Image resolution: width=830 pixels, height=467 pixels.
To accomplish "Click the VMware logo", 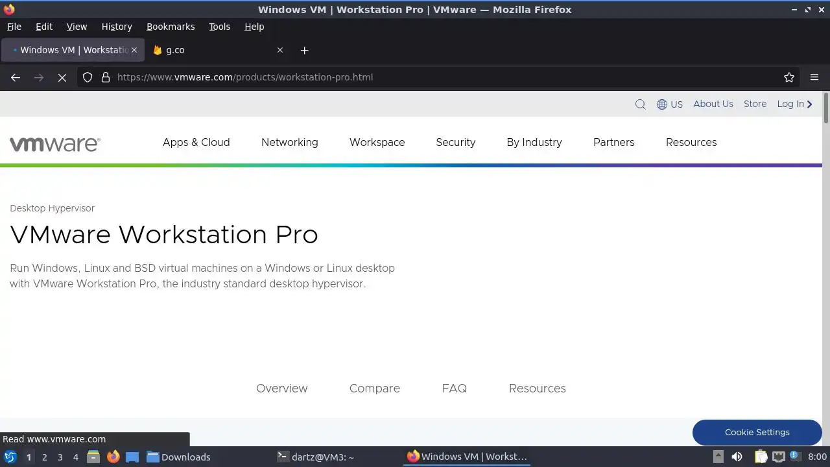I will point(55,143).
